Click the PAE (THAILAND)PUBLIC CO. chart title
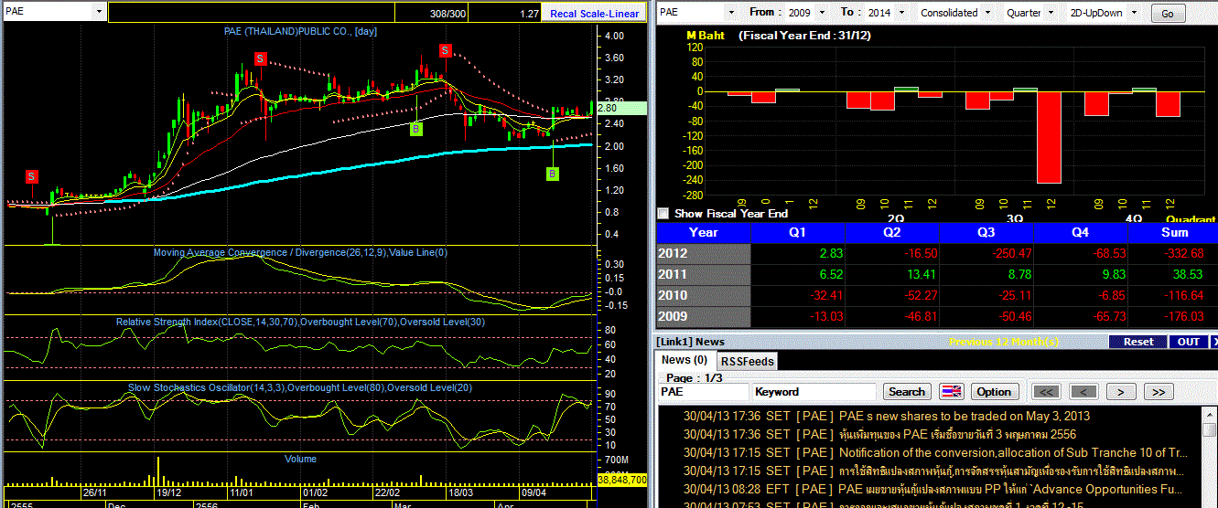The image size is (1218, 508). pyautogui.click(x=301, y=31)
